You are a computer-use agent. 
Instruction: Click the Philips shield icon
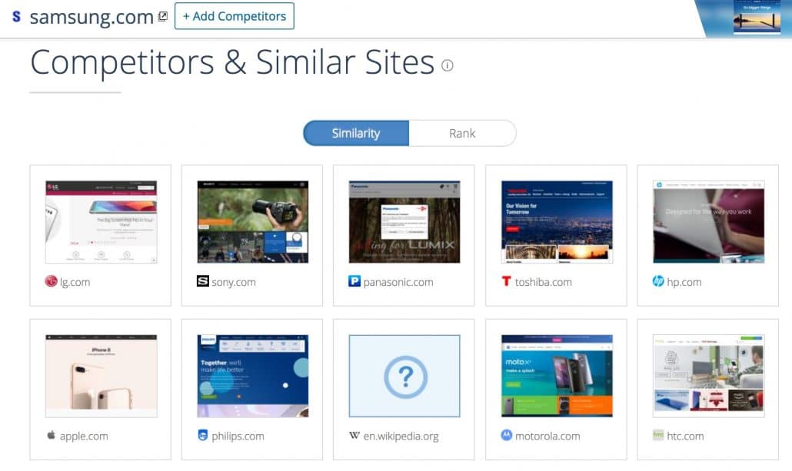click(x=202, y=435)
